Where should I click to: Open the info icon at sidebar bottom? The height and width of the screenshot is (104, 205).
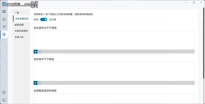[x=4, y=100]
